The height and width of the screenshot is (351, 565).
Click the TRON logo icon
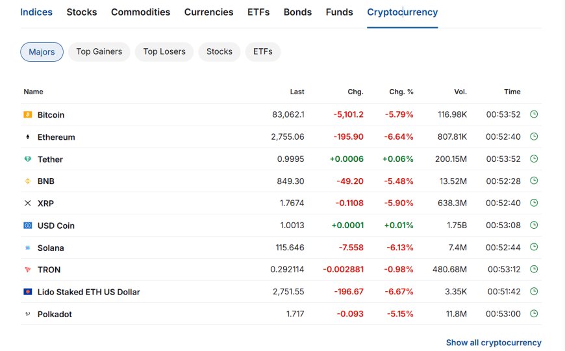click(28, 270)
